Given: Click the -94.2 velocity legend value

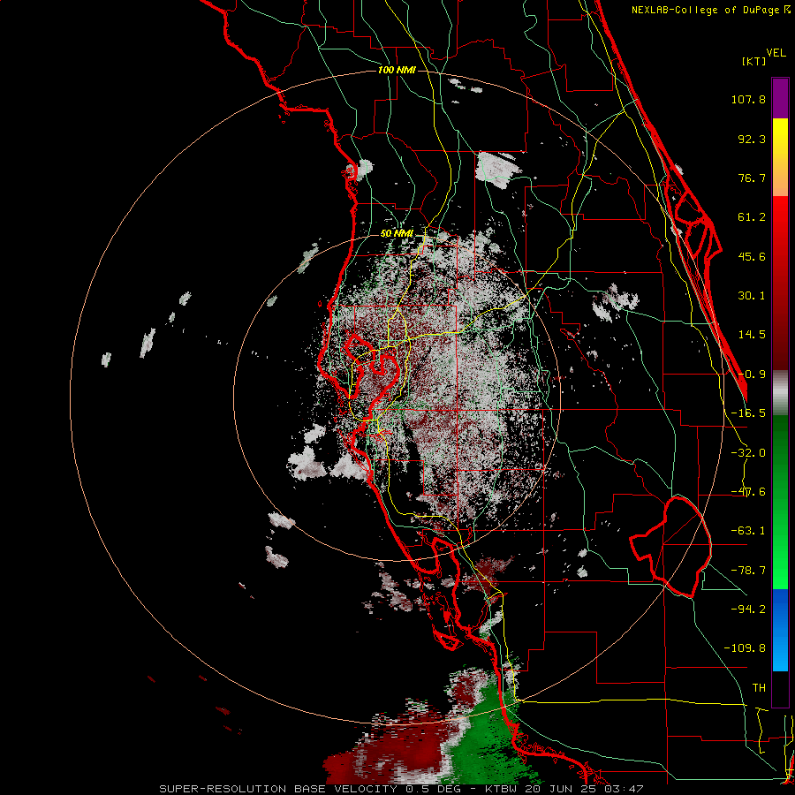Looking at the screenshot, I should tap(748, 609).
